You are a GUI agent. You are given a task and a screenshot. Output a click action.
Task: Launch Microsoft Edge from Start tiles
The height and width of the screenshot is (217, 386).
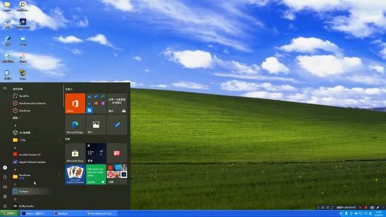75,125
